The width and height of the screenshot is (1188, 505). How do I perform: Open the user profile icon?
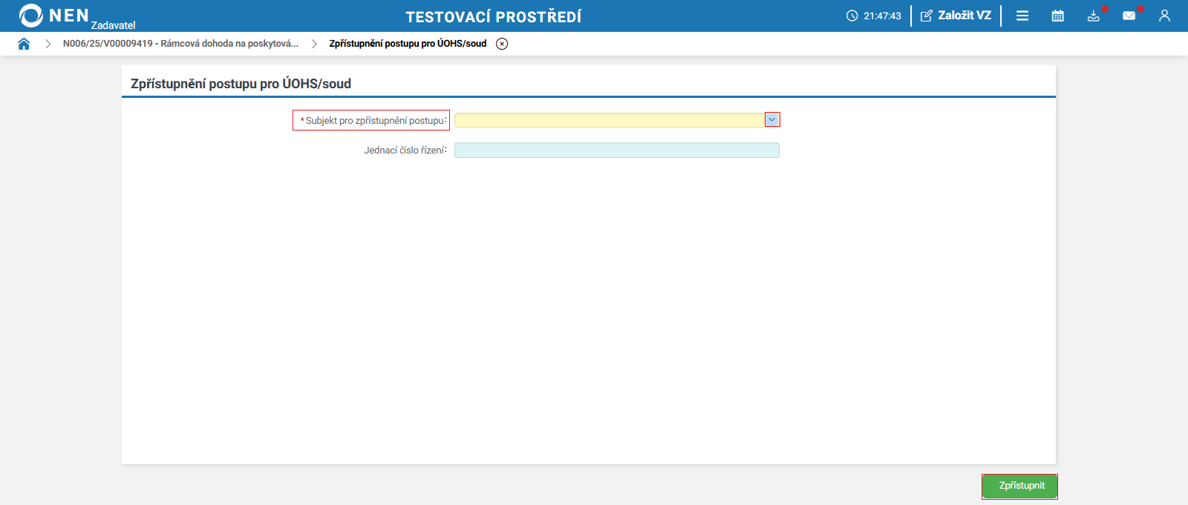pos(1164,16)
